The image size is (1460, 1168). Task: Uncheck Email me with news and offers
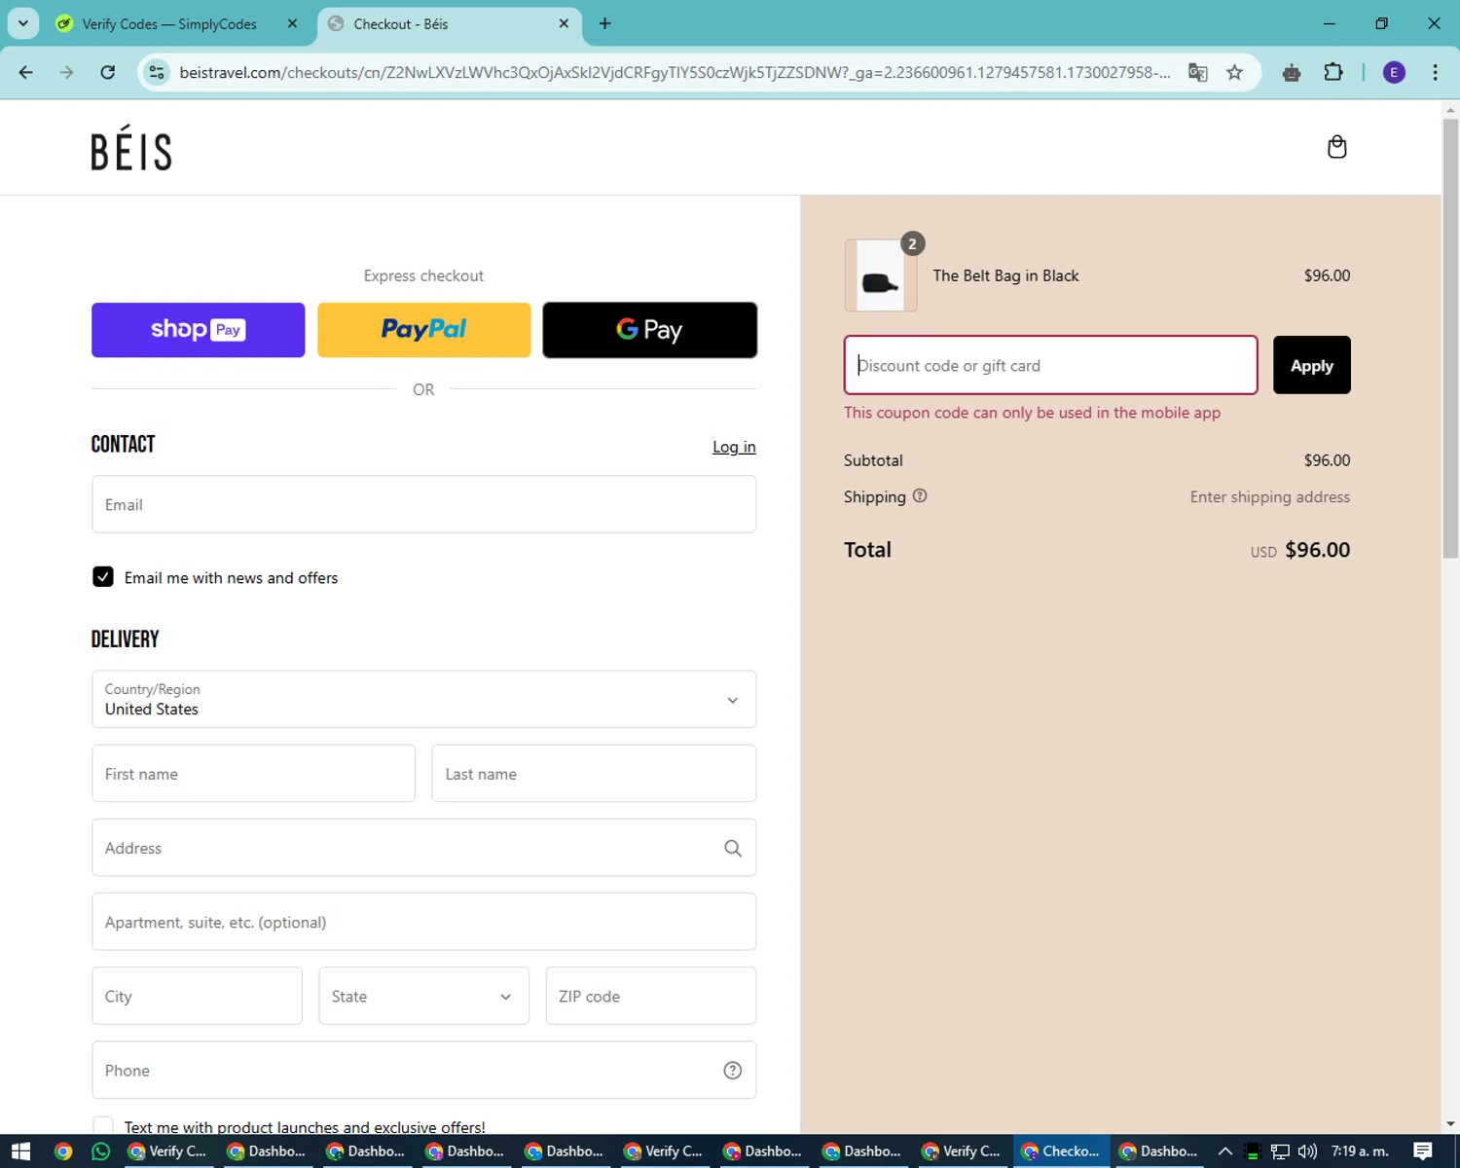(102, 577)
